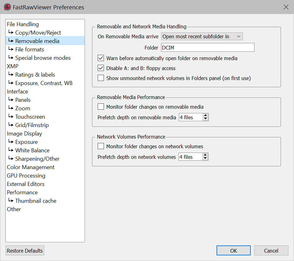This screenshot has height=261, width=294.
Task: Toggle warn before automatically opening folder checkbox
Action: 101,58
